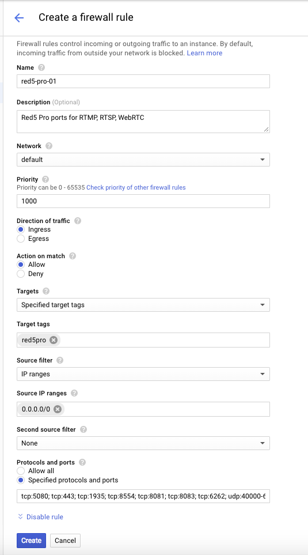Click the Priority input field
Image resolution: width=308 pixels, height=555 pixels.
click(143, 201)
